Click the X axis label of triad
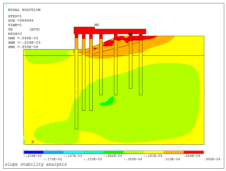This screenshot has height=171, width=226. click(33, 142)
